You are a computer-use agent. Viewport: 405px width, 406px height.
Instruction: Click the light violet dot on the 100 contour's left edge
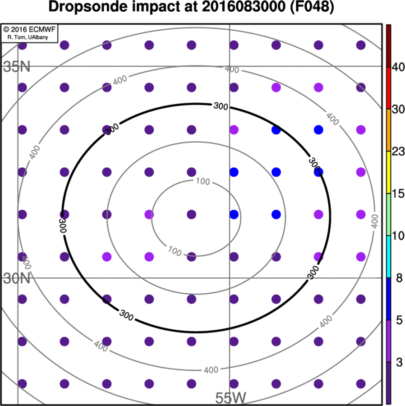coord(149,214)
